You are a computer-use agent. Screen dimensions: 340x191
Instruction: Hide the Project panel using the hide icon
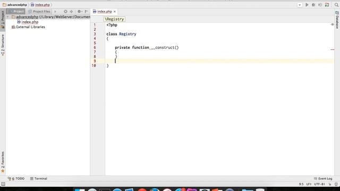click(86, 11)
